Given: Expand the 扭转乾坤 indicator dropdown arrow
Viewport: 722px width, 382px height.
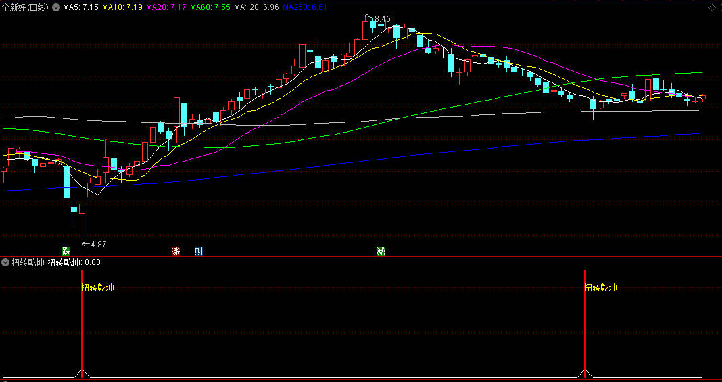Looking at the screenshot, I should [x=5, y=263].
